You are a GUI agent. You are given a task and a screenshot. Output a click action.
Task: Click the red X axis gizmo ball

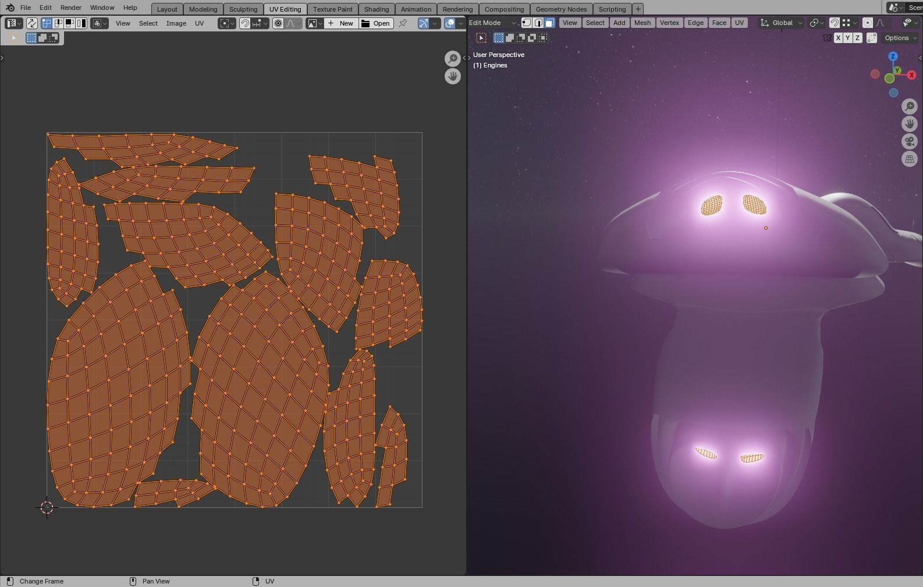(x=911, y=75)
